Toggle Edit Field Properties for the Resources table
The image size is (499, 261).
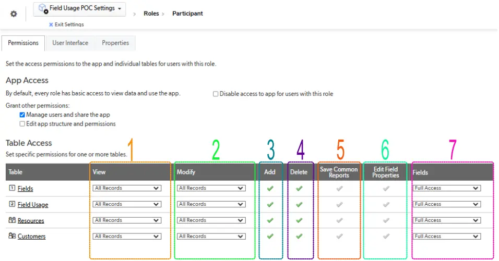coord(386,220)
